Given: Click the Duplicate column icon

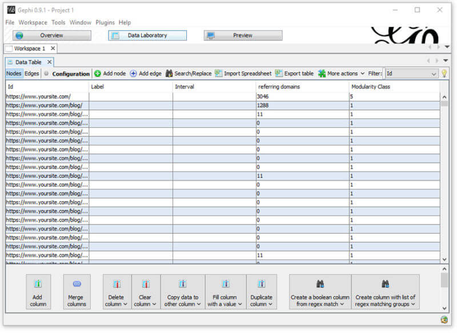Looking at the screenshot, I should click(262, 283).
